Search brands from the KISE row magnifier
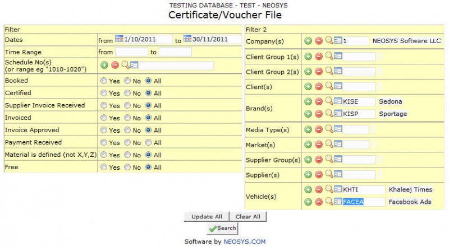Screen dimensions: 449x247 point(329,101)
